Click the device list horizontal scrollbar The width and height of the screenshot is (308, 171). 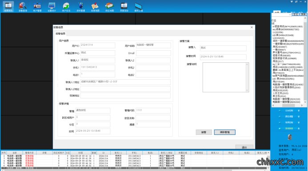pyautogui.click(x=288, y=106)
